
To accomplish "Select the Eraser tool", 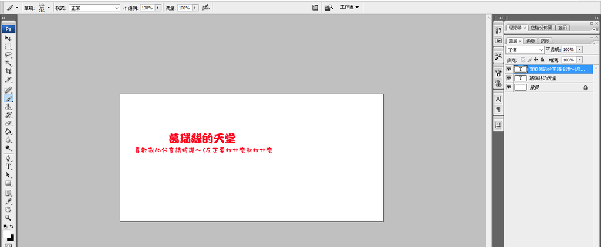I will pos(8,123).
